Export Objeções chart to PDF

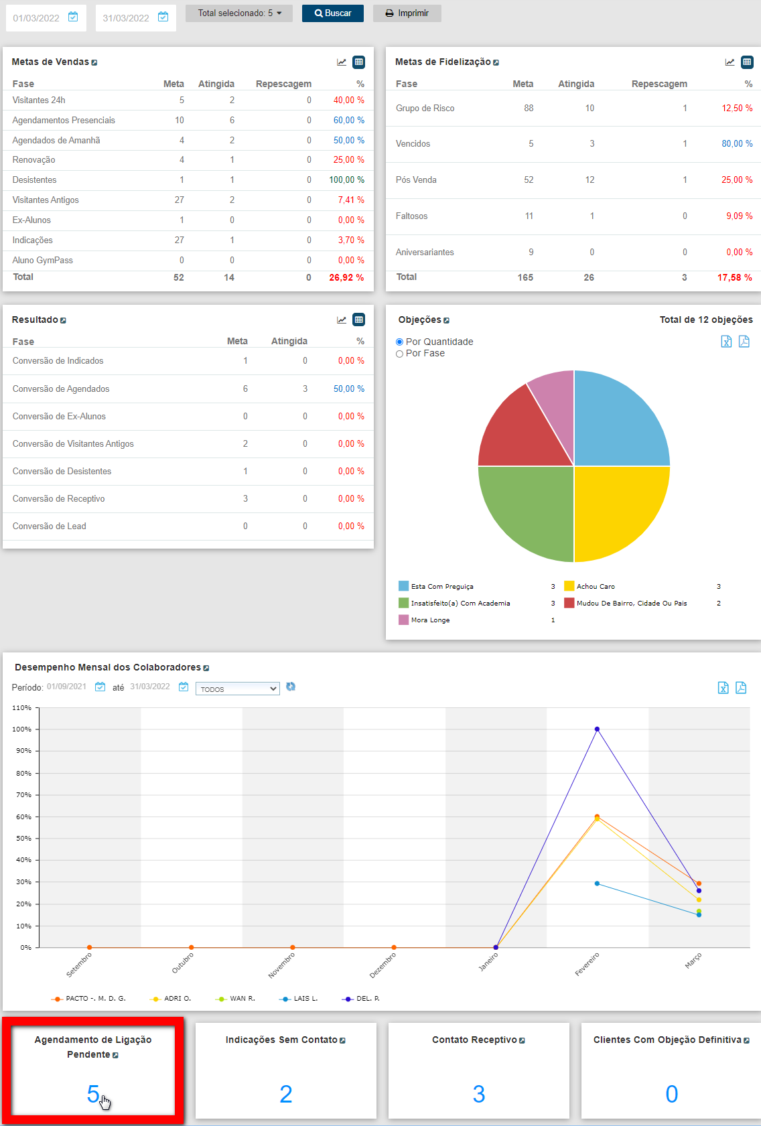point(744,342)
